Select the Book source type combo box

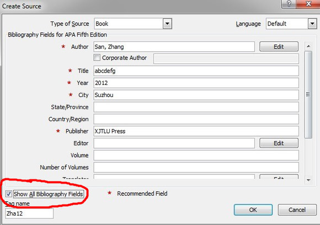click(133, 24)
